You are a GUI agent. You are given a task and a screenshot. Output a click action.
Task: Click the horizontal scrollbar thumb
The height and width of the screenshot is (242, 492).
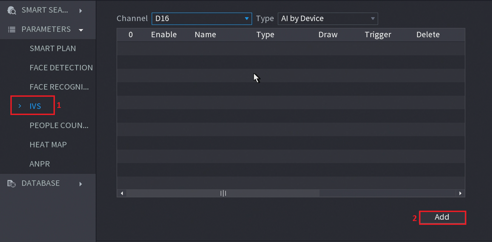[223, 193]
